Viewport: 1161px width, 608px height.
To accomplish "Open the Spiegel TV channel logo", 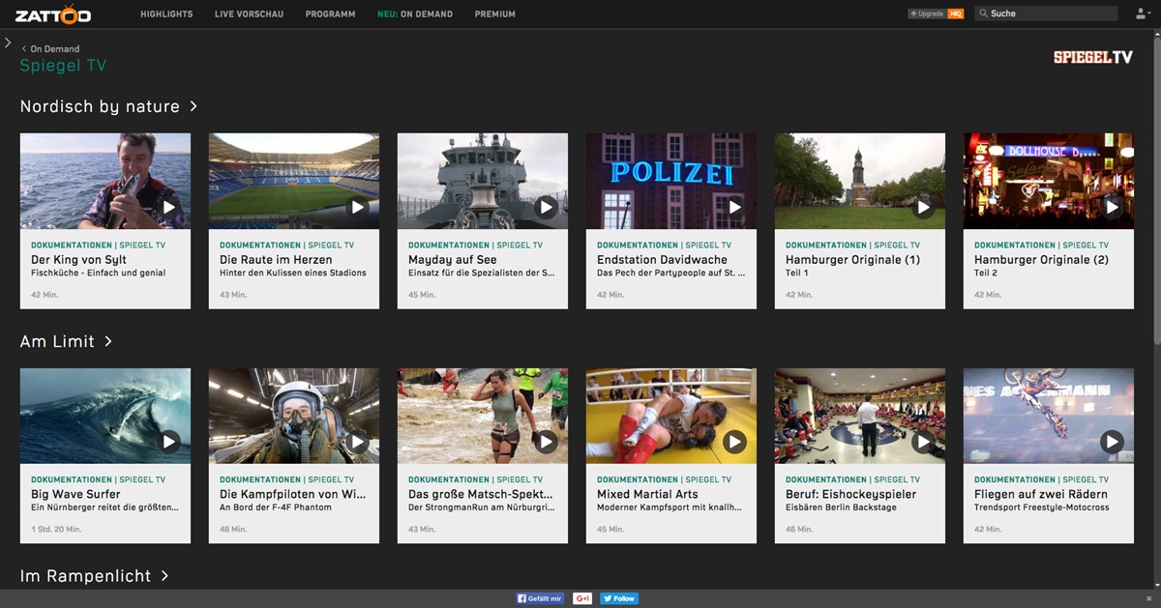I will tap(1093, 57).
